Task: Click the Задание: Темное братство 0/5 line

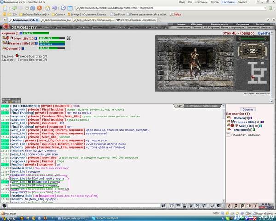Action: [24, 56]
